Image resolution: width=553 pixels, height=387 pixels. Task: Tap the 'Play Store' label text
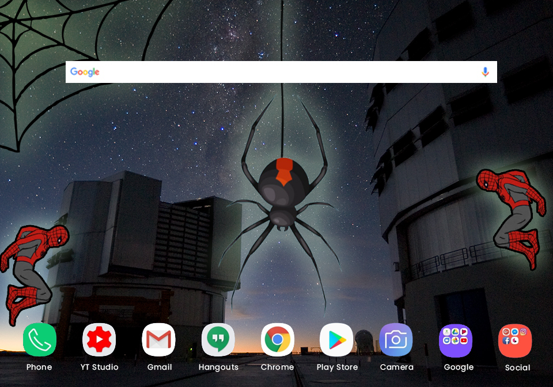337,367
